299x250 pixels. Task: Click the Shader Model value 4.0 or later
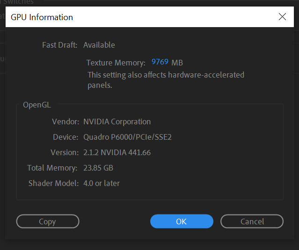(x=102, y=183)
